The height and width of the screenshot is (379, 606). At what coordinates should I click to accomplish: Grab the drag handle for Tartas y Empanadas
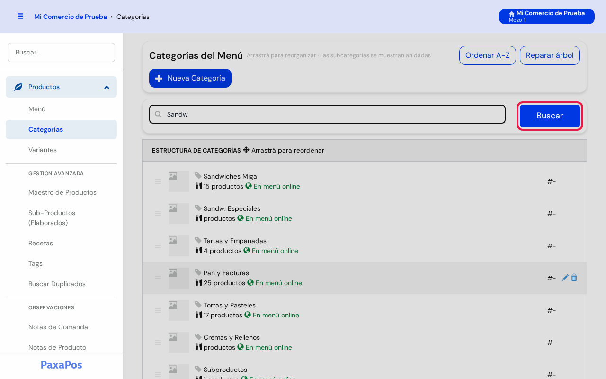(158, 246)
